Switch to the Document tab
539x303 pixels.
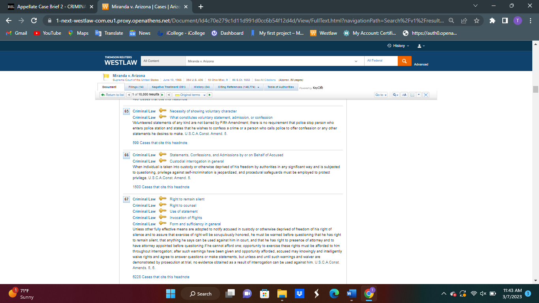(110, 87)
